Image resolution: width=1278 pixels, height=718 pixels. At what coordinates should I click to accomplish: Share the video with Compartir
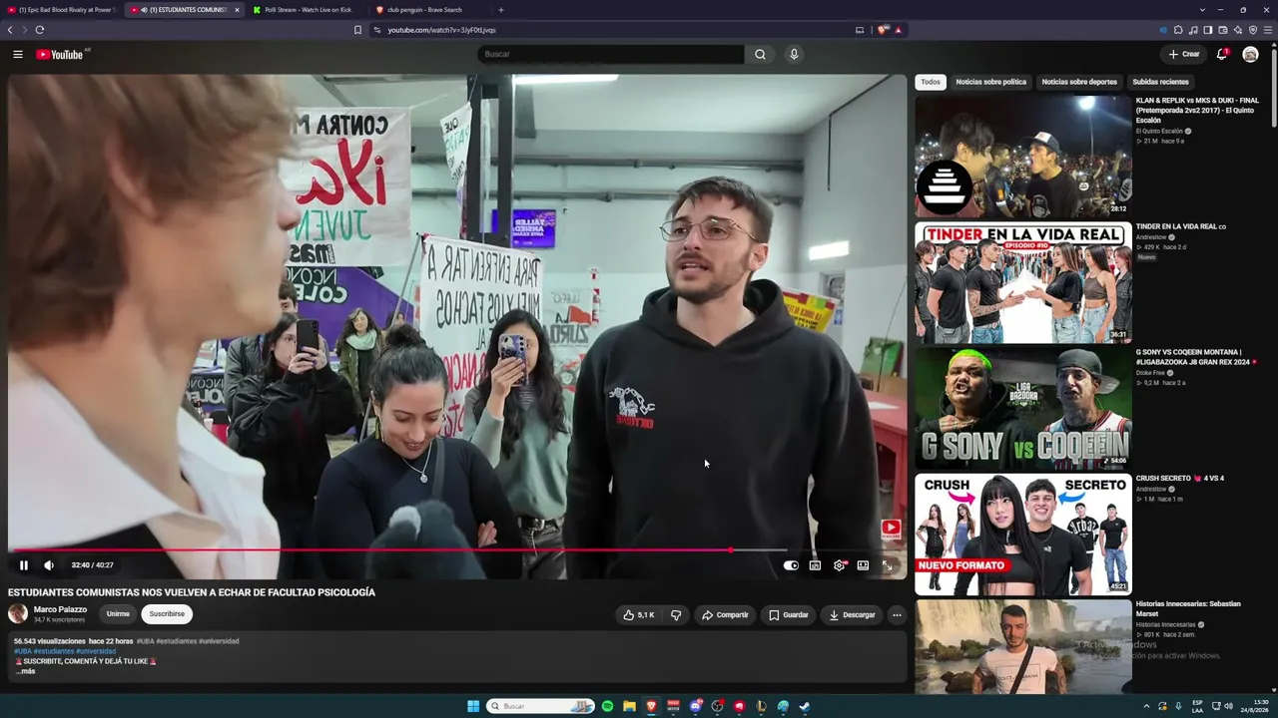point(725,615)
